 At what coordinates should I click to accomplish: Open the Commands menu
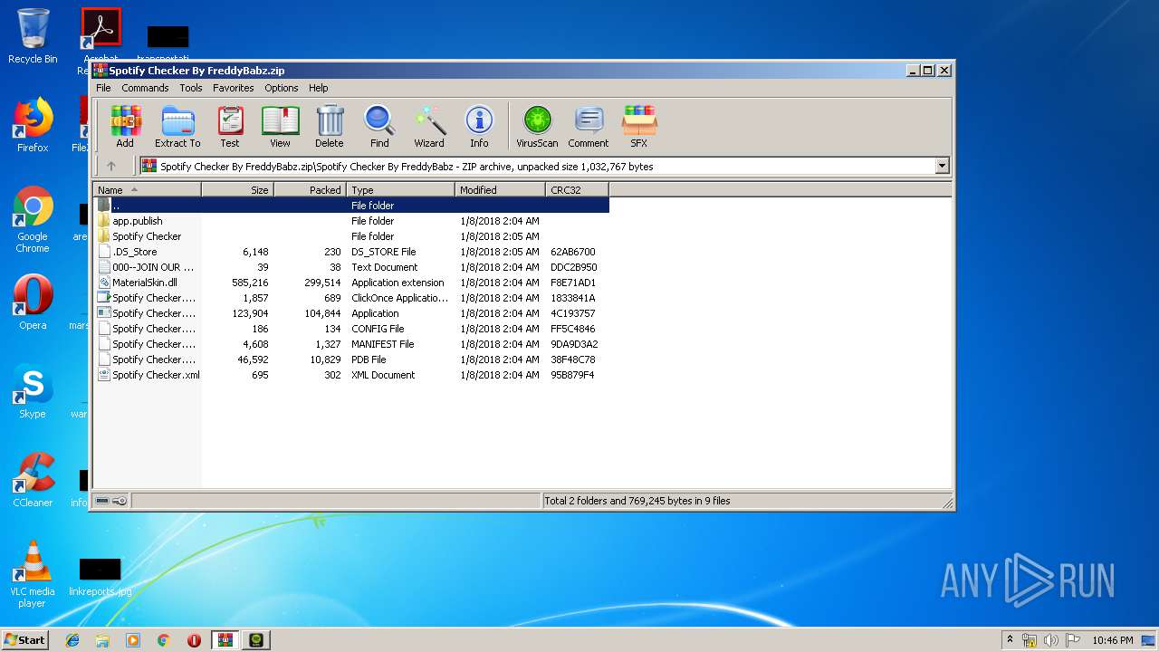pyautogui.click(x=145, y=88)
